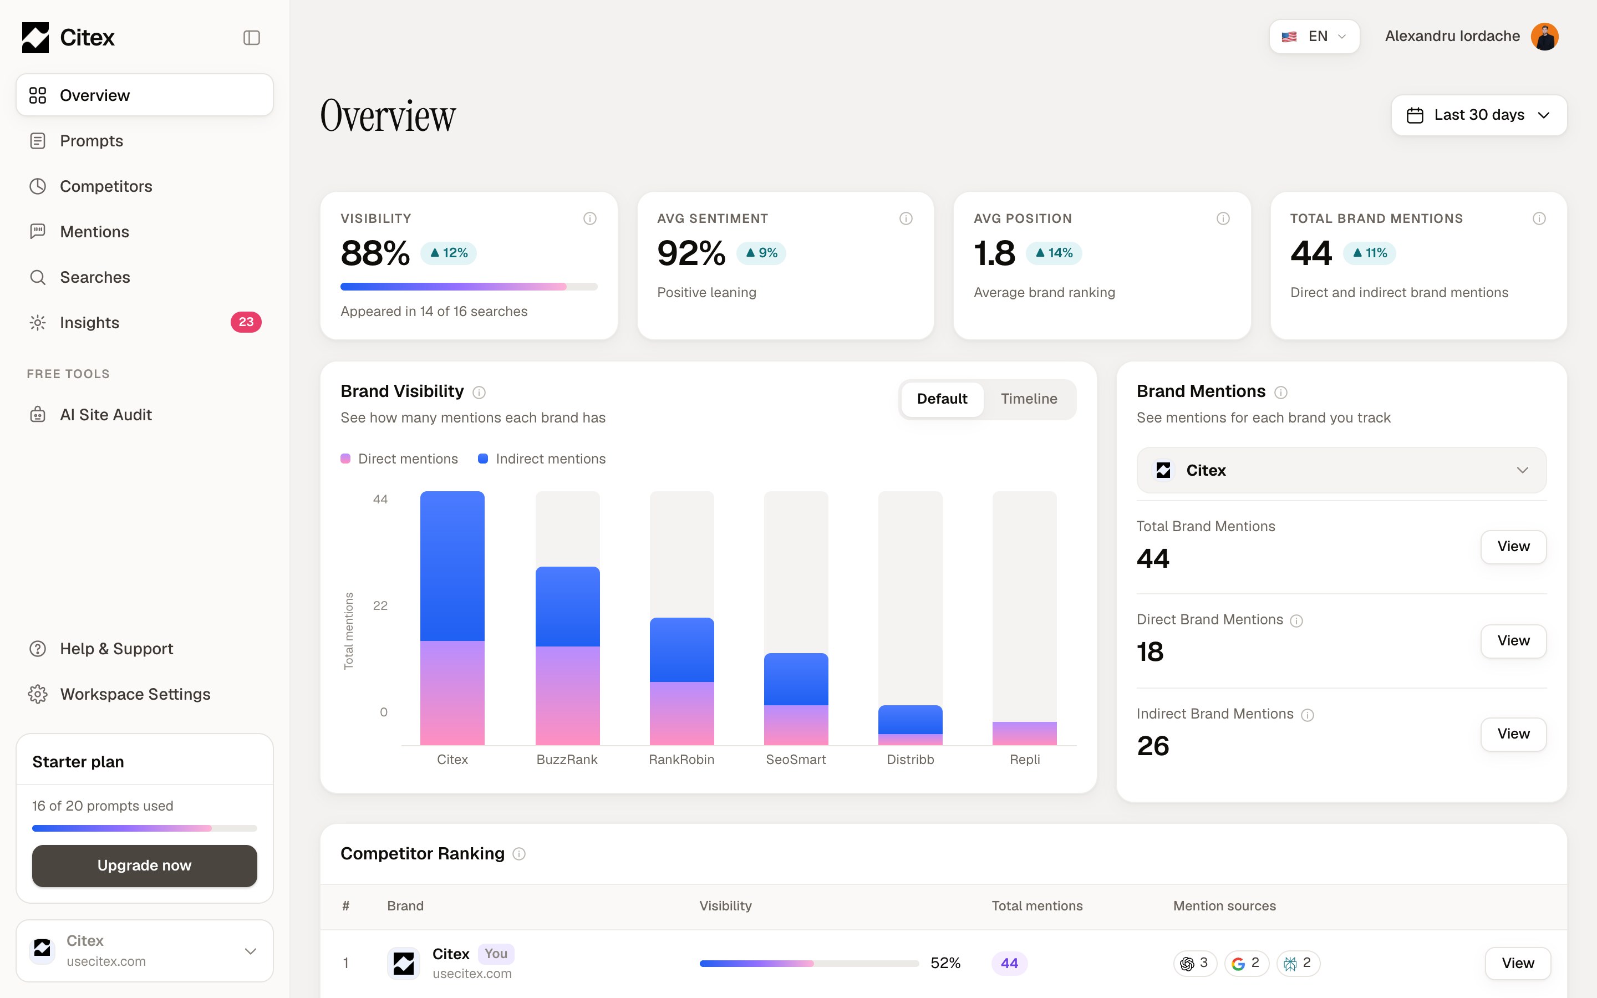
Task: Click the Competitors clock icon
Action: pyautogui.click(x=38, y=186)
